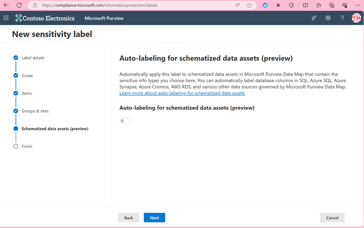Click the lock site-info icon
This screenshot has height=228, width=364.
pyautogui.click(x=35, y=5)
